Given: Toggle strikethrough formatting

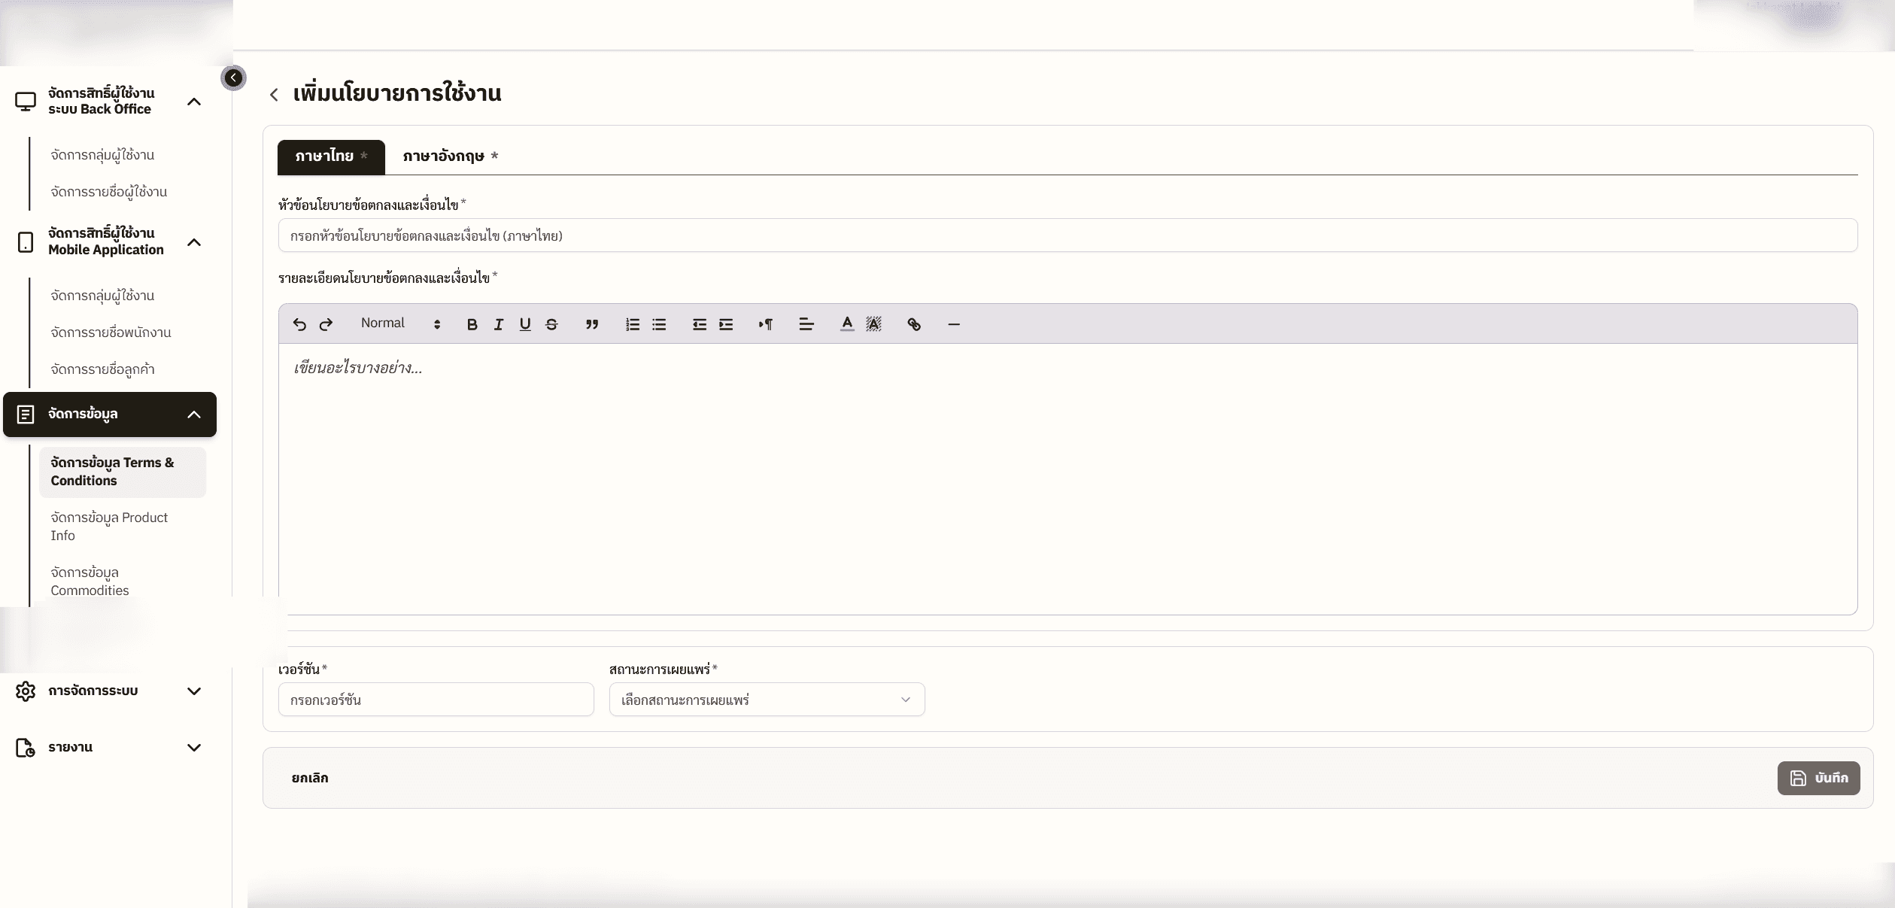Looking at the screenshot, I should [x=551, y=324].
